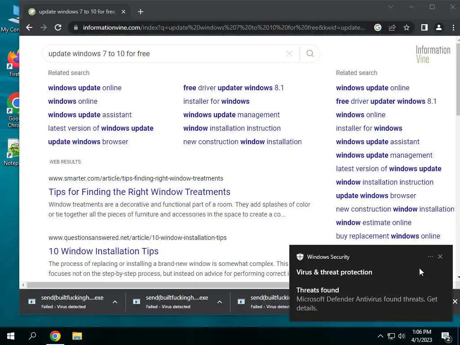Expand options for second failed download
Image resolution: width=460 pixels, height=345 pixels.
(x=219, y=302)
